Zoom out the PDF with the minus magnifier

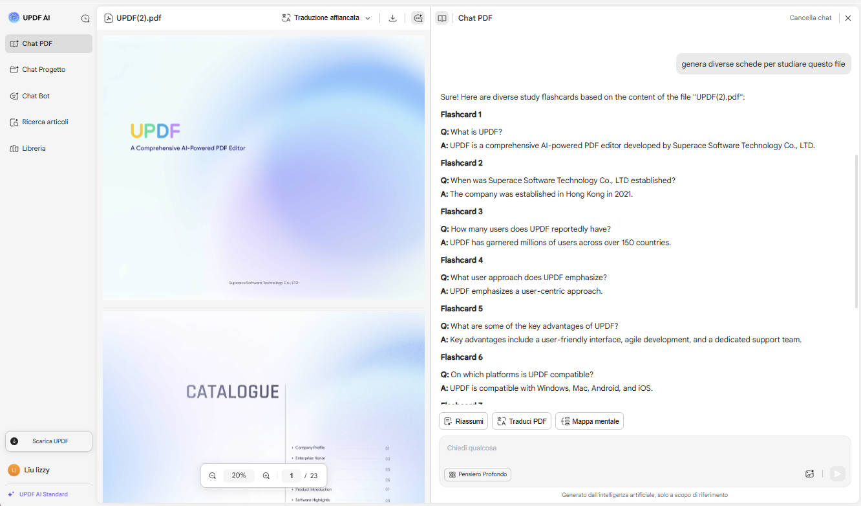[x=213, y=476]
